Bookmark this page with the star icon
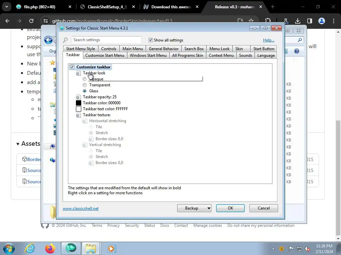Viewport: 341px width, 255px height. point(251,21)
